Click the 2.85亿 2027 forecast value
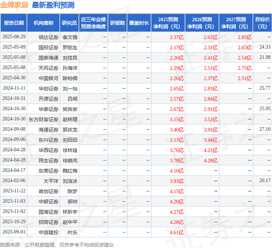 (244, 37)
